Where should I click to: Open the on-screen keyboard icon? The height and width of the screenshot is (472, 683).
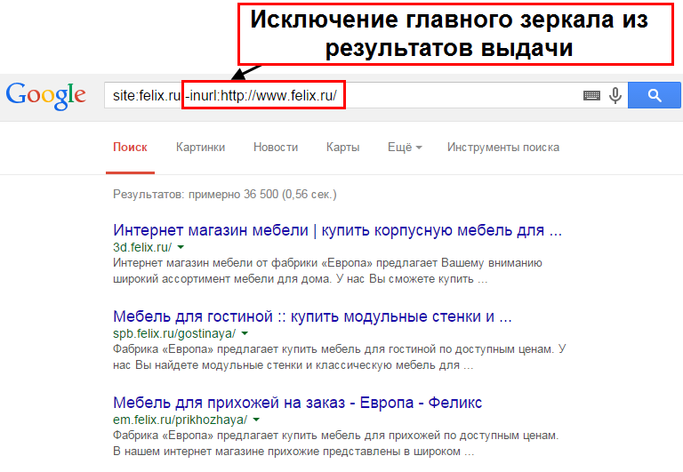[x=591, y=95]
